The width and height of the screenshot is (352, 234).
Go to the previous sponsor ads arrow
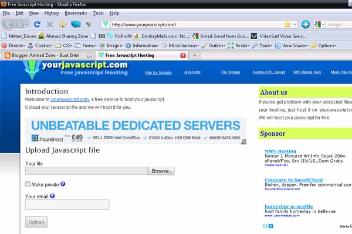pyautogui.click(x=265, y=226)
